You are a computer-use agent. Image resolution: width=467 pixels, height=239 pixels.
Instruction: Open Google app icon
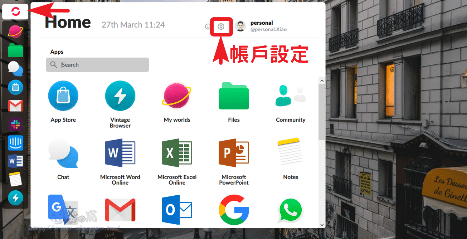point(234,210)
